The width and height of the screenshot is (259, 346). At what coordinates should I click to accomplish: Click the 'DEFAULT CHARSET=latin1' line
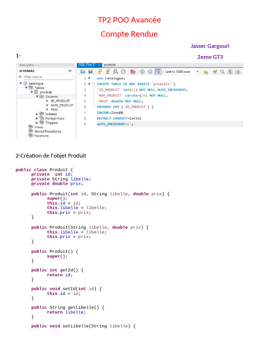point(119,118)
